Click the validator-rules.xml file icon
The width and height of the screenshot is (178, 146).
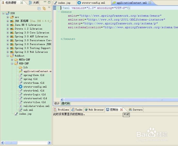[x=21, y=106]
